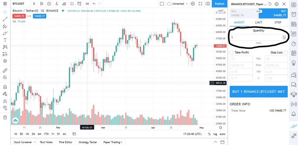This screenshot has width=298, height=145.
Task: Enable the Magnet snapping mode
Action: (5, 87)
